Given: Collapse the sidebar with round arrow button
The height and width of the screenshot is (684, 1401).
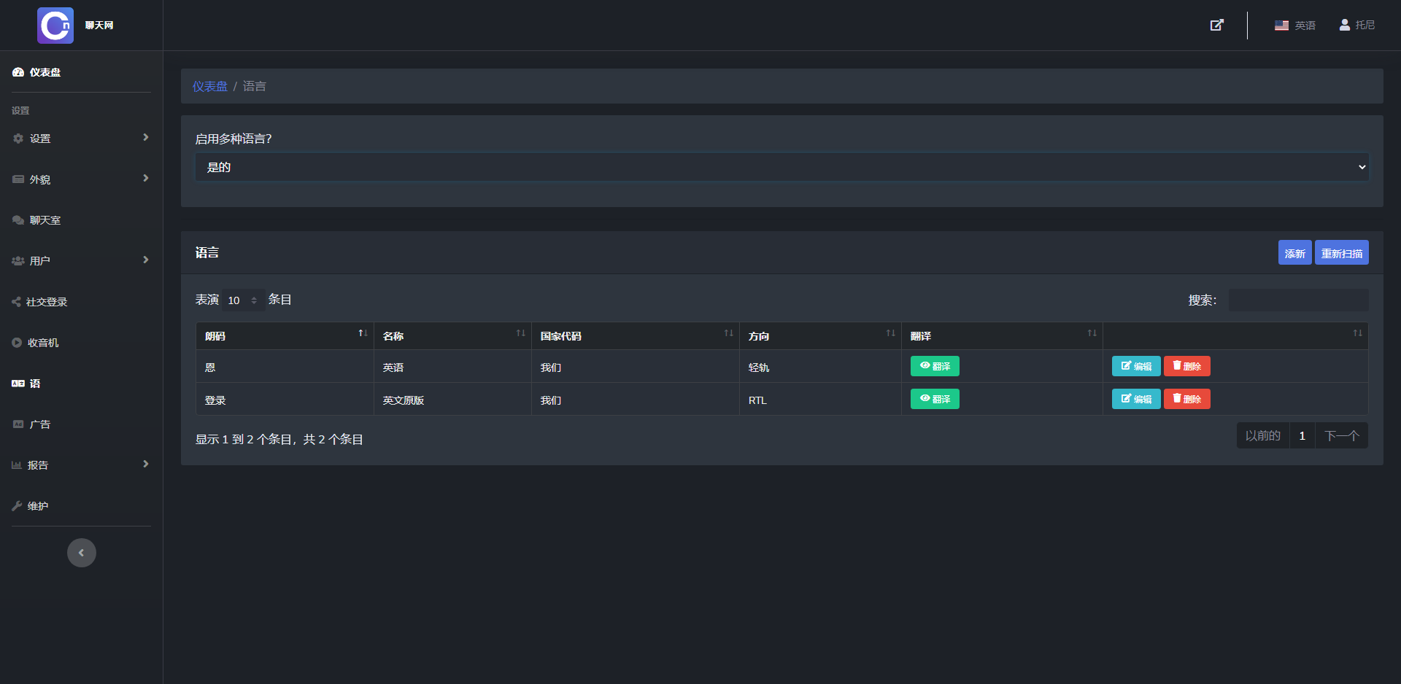Looking at the screenshot, I should coord(82,553).
